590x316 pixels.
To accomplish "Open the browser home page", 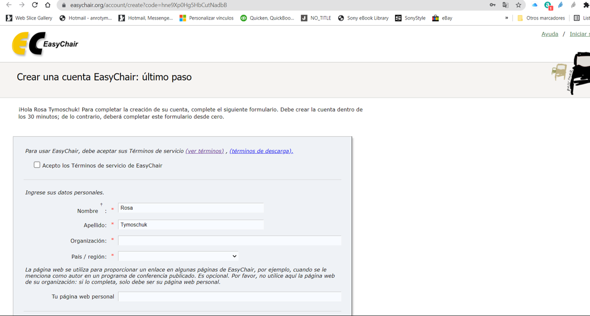I will click(48, 5).
